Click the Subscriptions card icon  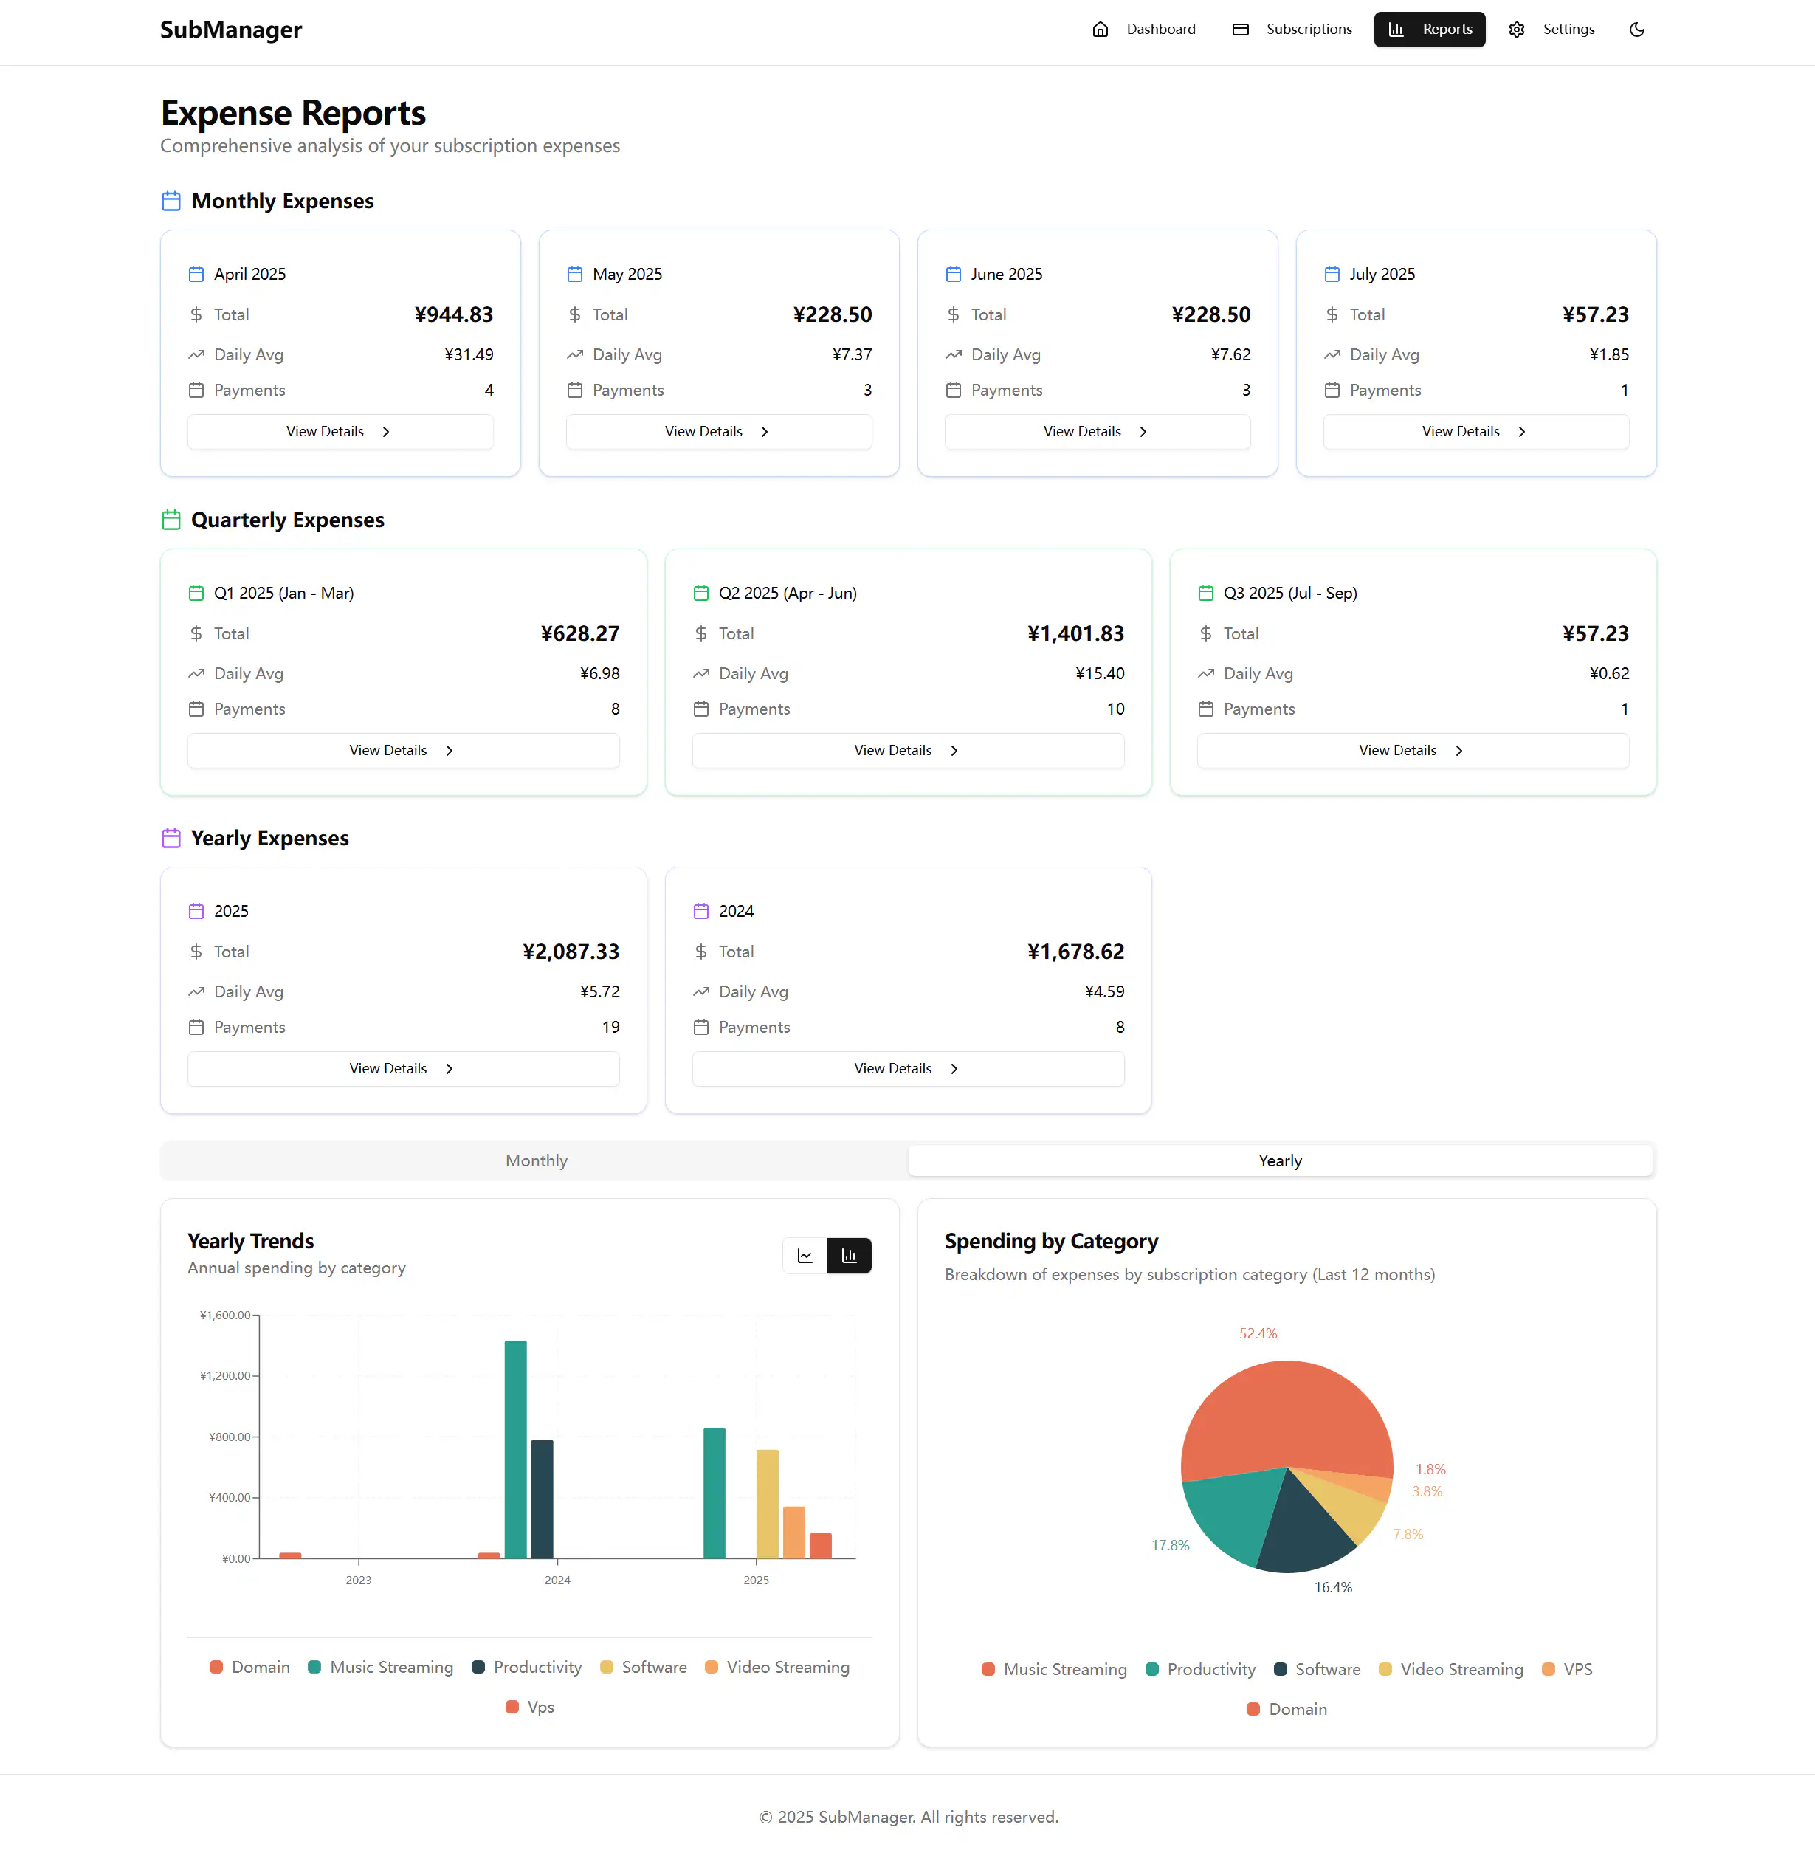(x=1240, y=30)
